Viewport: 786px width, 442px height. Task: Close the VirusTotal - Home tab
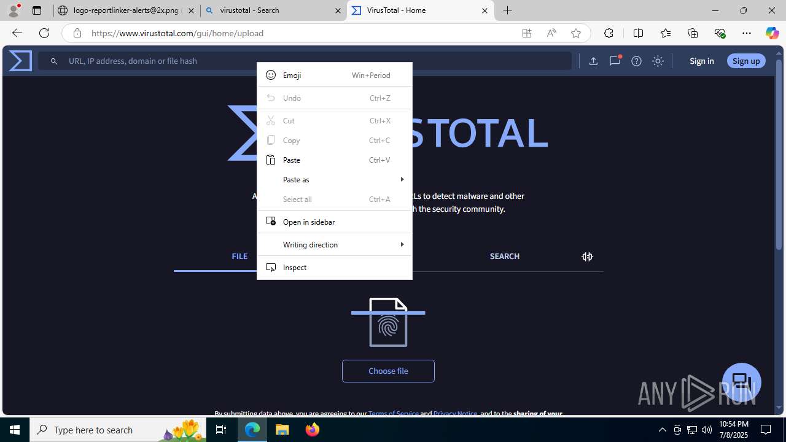tap(484, 10)
